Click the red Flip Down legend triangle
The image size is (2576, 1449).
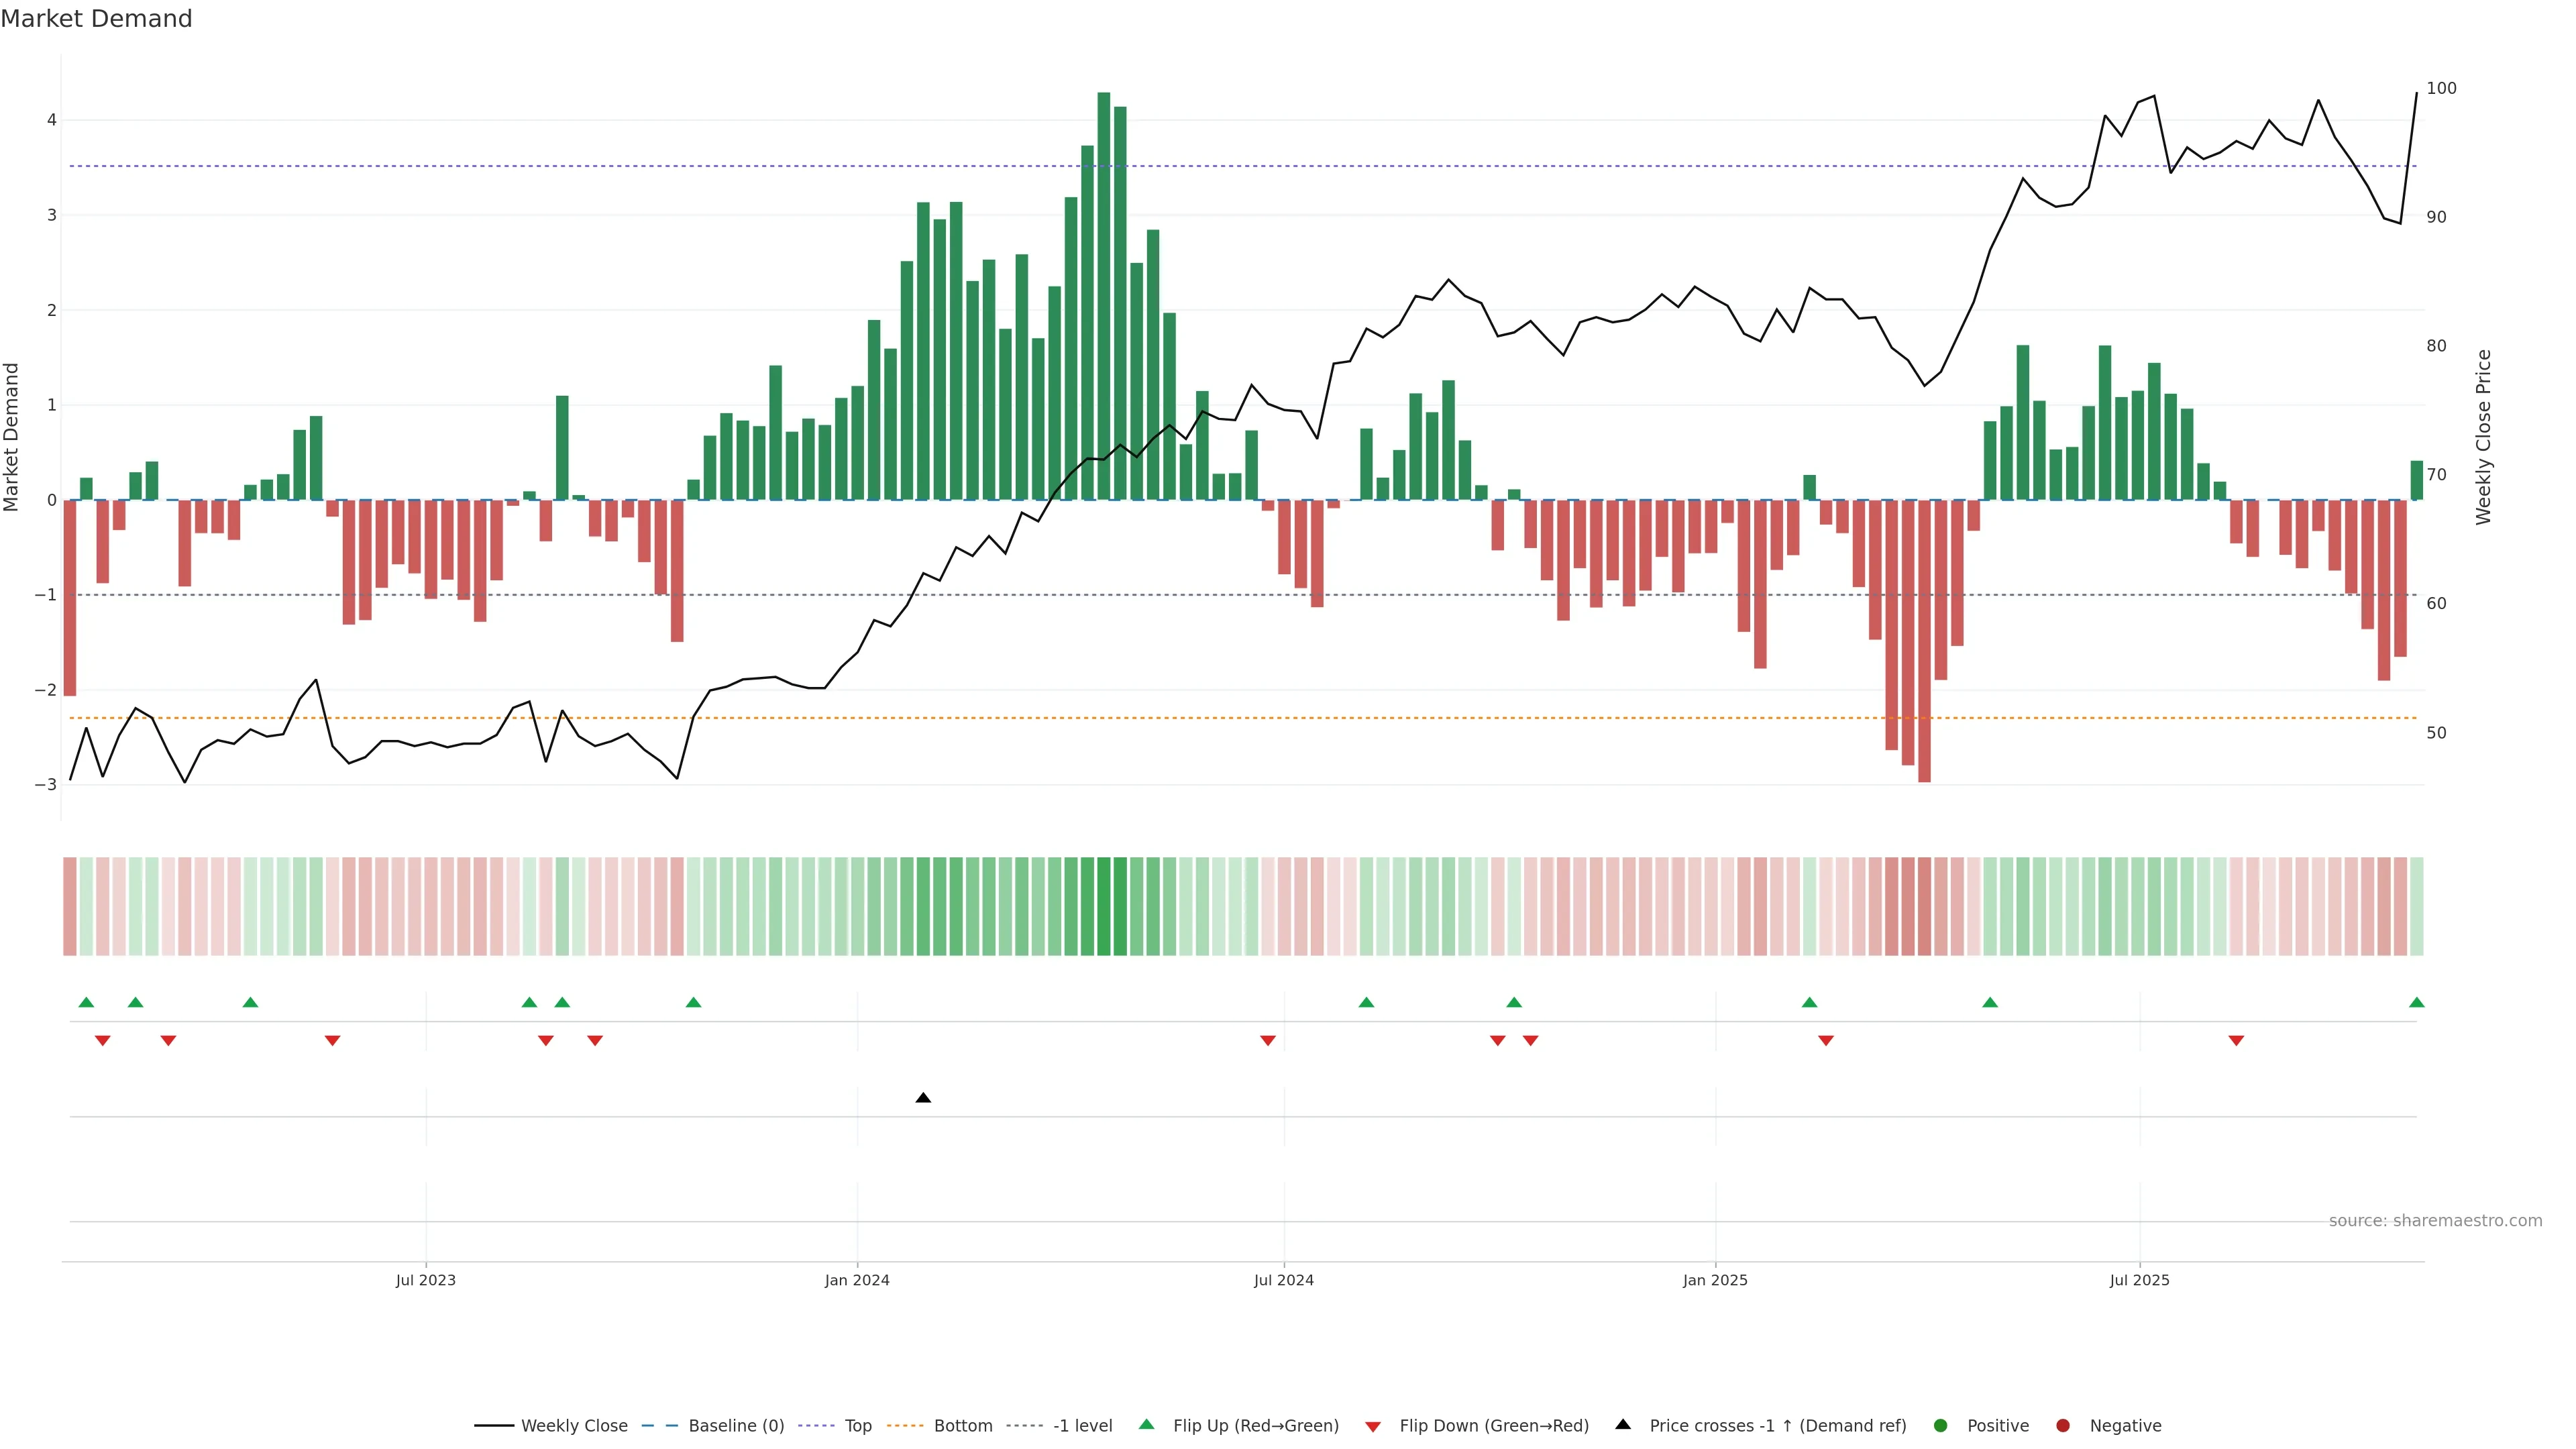click(1373, 1427)
